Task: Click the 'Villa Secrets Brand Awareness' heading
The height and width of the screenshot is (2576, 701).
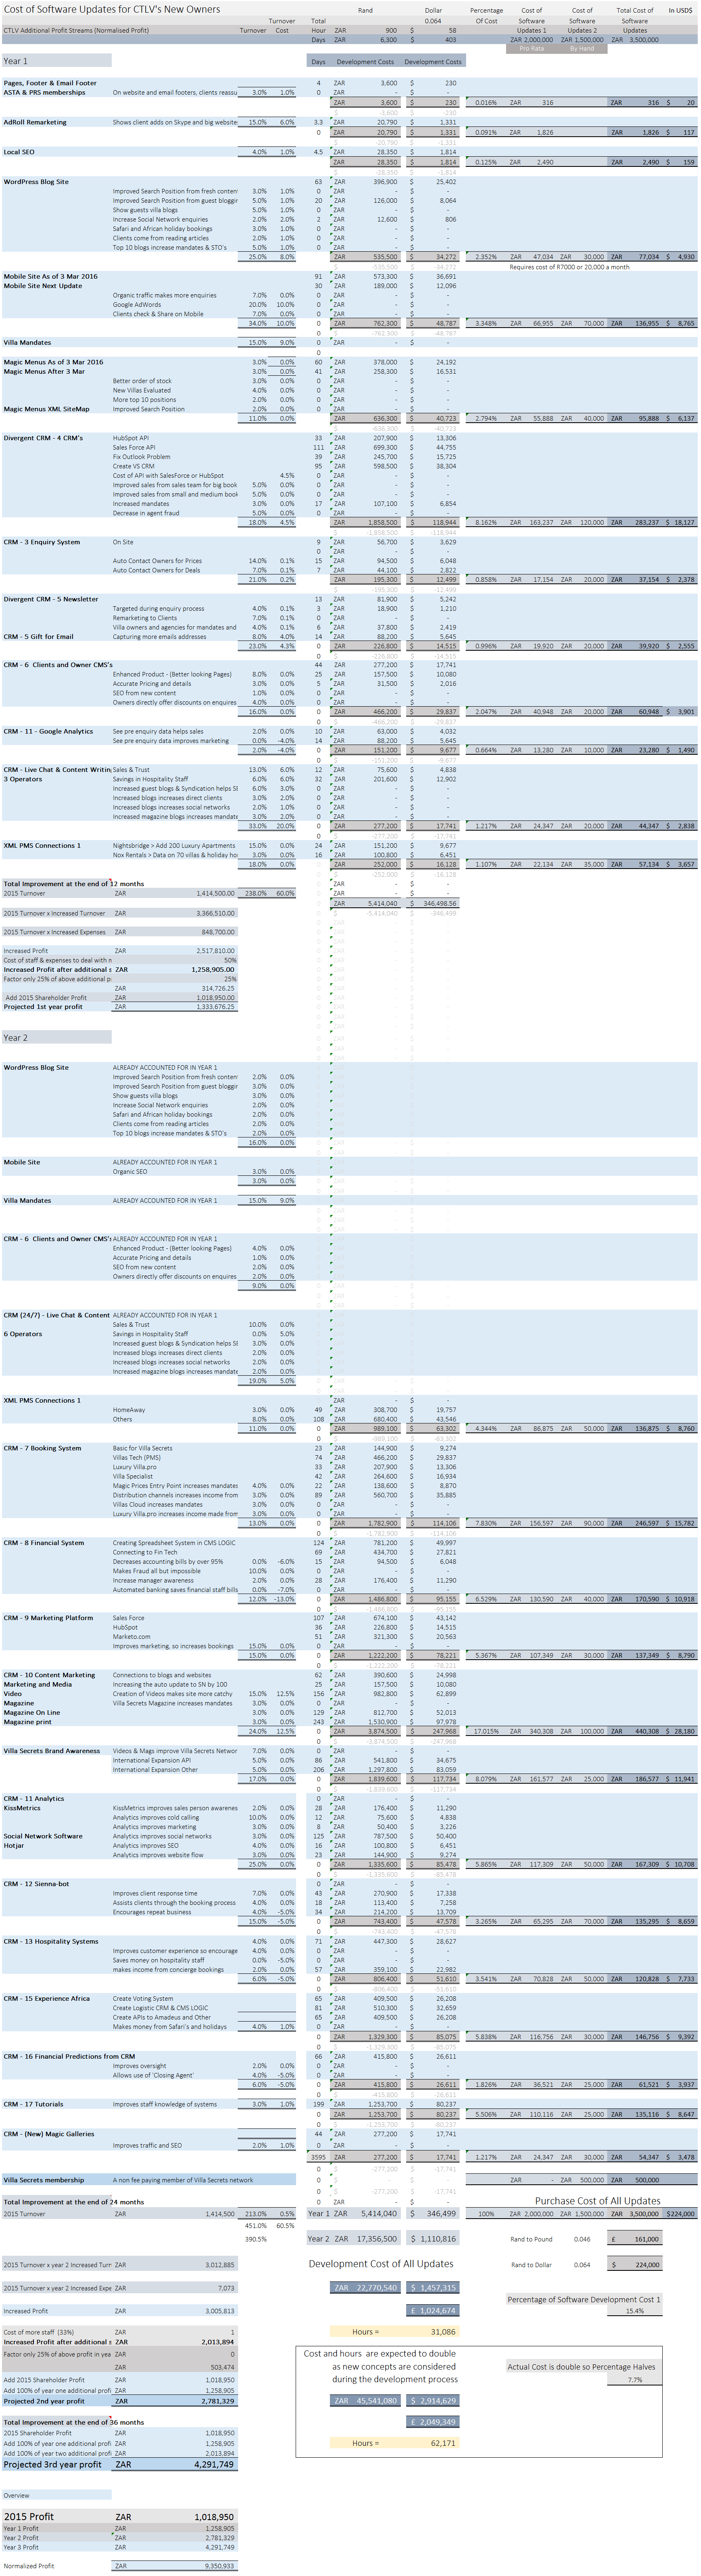Action: point(52,1751)
